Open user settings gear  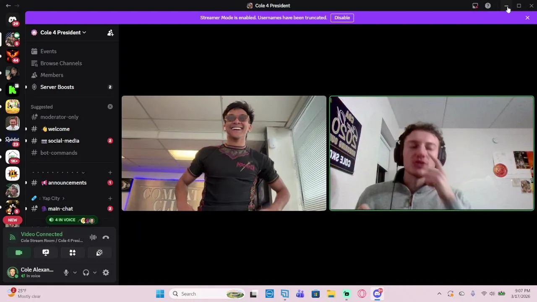(x=106, y=273)
